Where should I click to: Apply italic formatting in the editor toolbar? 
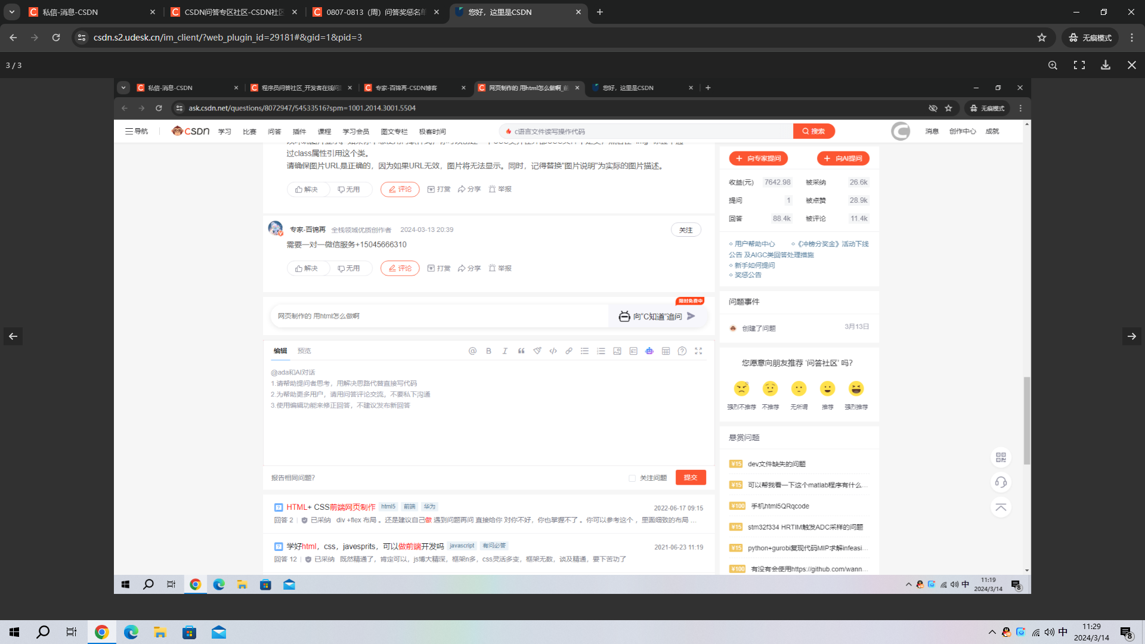pyautogui.click(x=505, y=351)
